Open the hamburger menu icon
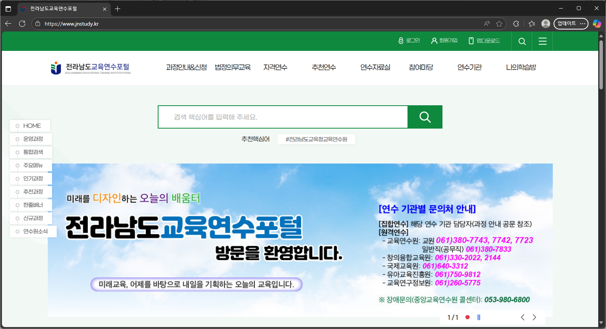 pos(542,41)
